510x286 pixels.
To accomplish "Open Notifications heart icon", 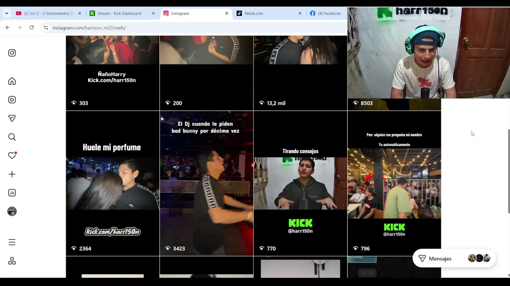I will [12, 155].
